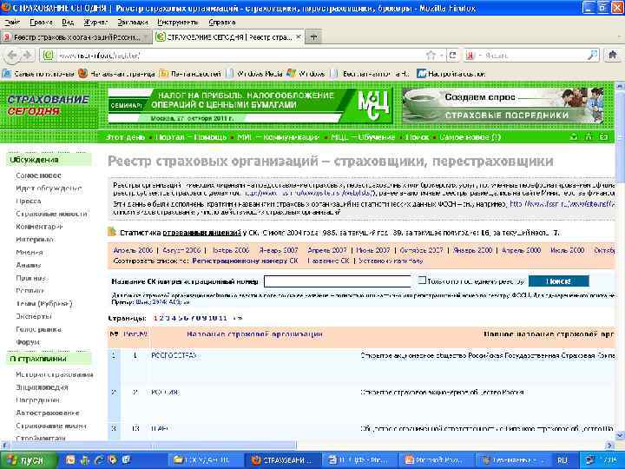Image resolution: width=625 pixels, height=469 pixels.
Task: Click the horizontal scrollbar thumb
Action: tap(152, 445)
